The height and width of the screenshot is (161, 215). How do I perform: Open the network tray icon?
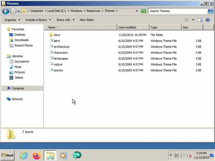coord(176,155)
